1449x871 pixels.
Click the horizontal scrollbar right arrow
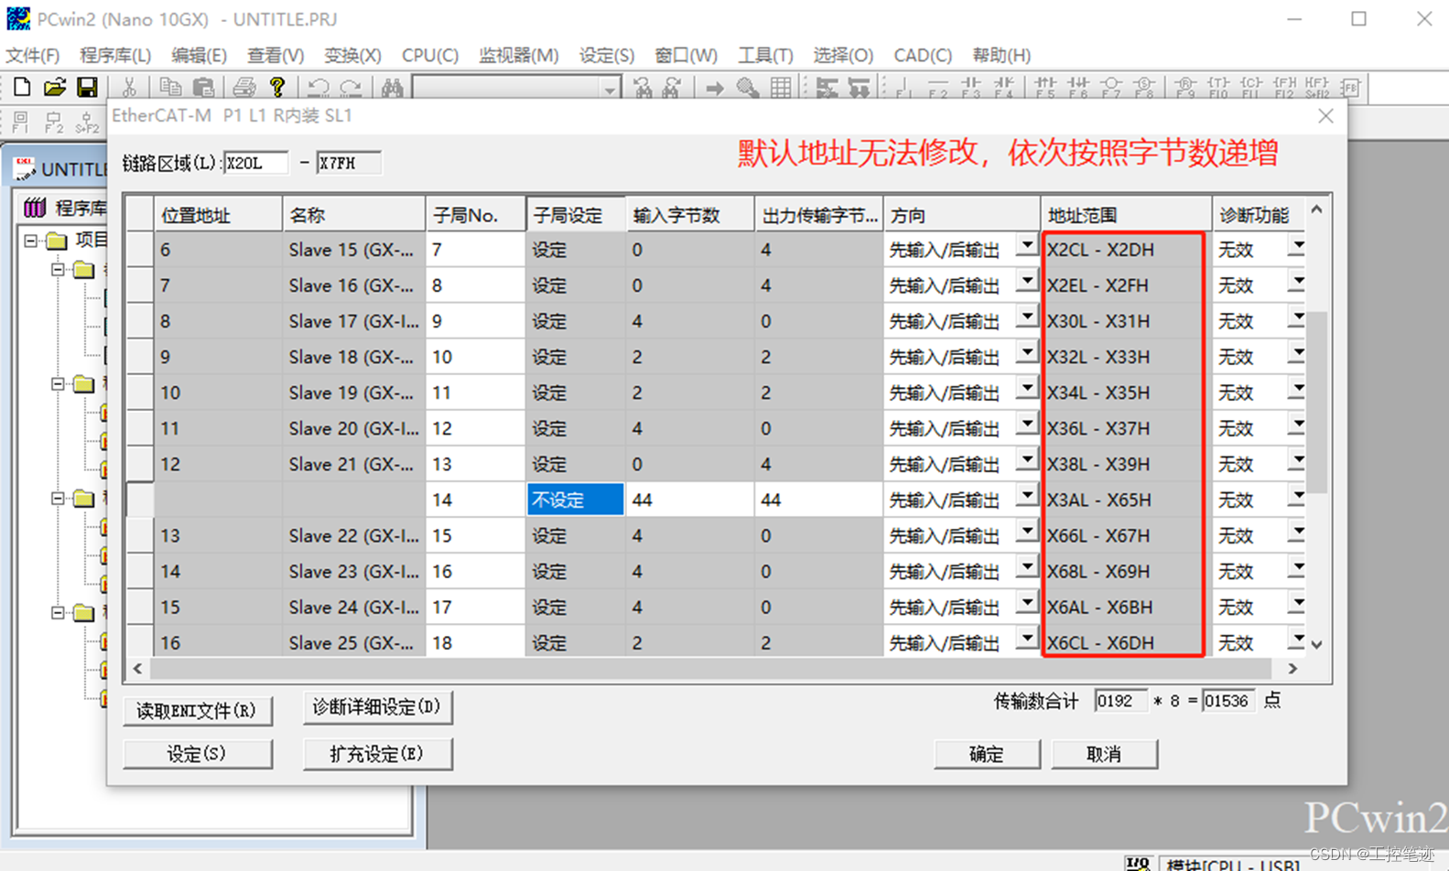coord(1292,669)
